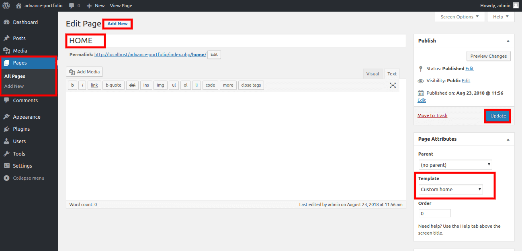This screenshot has width=522, height=251.
Task: Open the Appearance menu icon
Action: coord(6,117)
